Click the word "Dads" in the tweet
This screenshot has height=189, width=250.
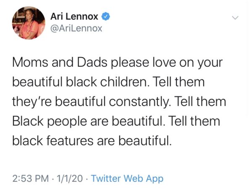click(x=92, y=63)
